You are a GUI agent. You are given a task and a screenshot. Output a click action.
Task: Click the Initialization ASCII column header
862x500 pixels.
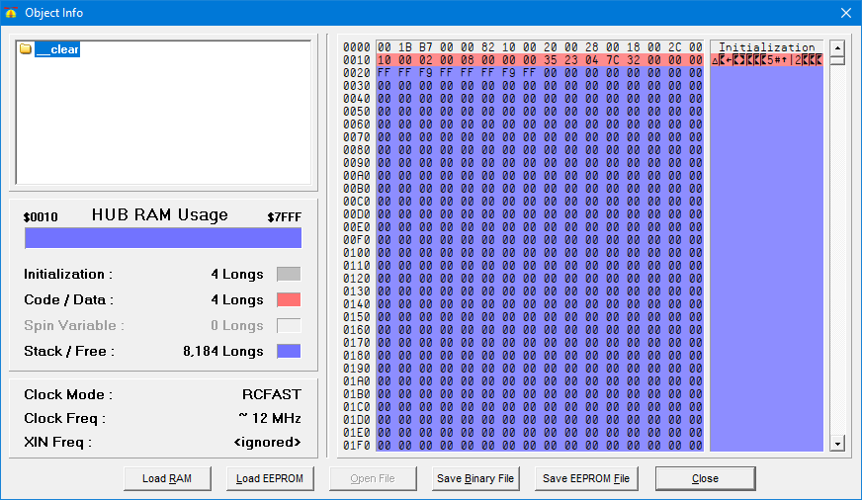(x=766, y=47)
